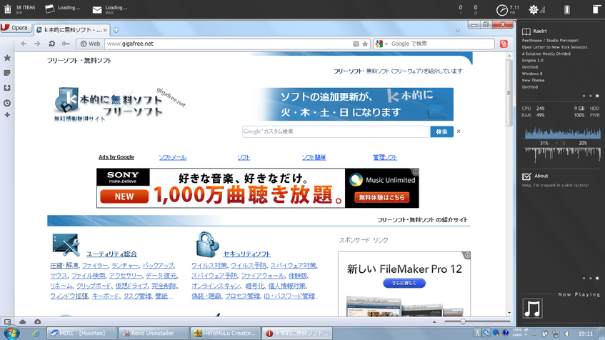Click the Now Playing music note icon
Viewport: 605px width, 340px height.
[x=532, y=309]
